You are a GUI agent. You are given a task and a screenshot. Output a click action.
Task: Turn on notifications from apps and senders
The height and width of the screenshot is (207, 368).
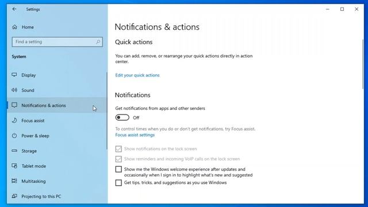point(122,117)
